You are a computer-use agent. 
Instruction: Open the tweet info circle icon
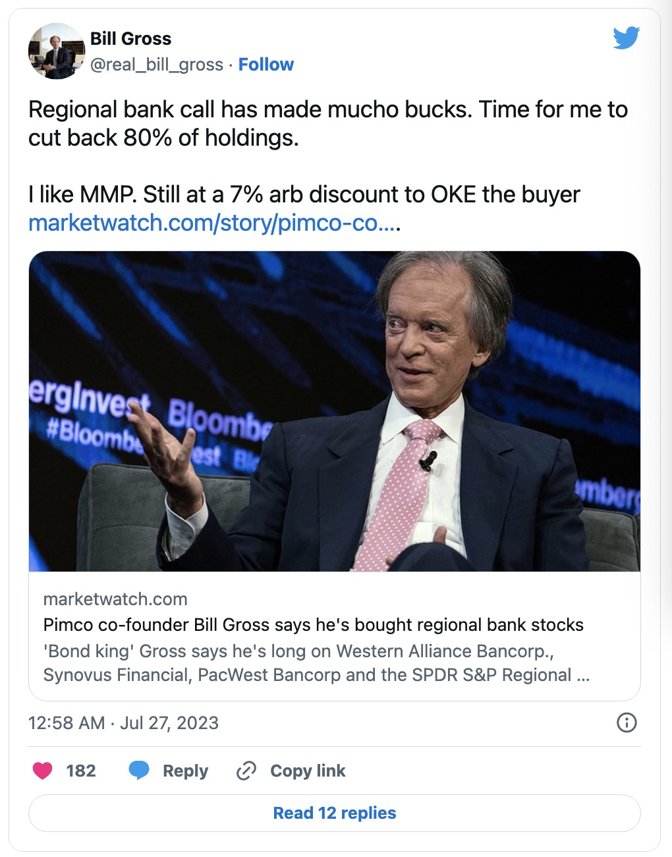(626, 723)
